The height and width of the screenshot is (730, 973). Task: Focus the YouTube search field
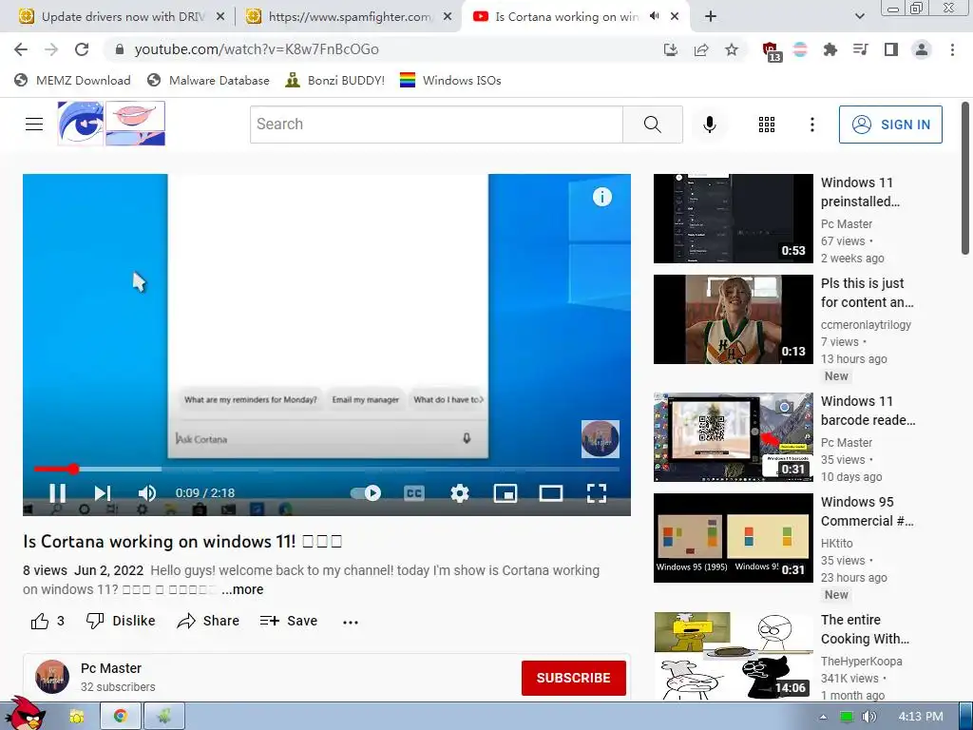pos(436,125)
